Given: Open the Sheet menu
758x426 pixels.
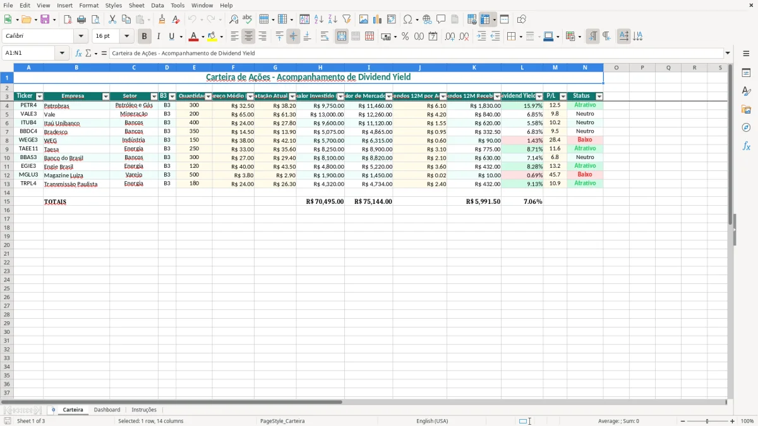Looking at the screenshot, I should point(136,5).
